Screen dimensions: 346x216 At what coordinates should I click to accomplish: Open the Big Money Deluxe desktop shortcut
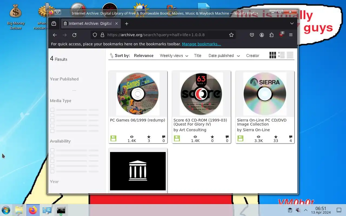(15, 16)
